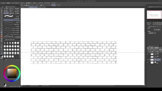The width and height of the screenshot is (162, 91).
Task: Toggle visibility of the Paper layer
Action: pos(148,62)
